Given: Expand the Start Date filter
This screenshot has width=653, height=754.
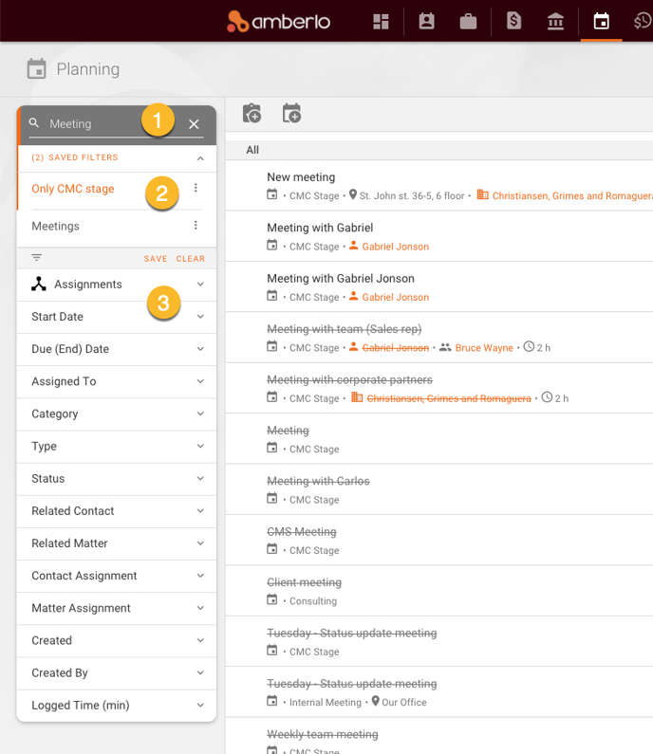Looking at the screenshot, I should click(x=200, y=317).
